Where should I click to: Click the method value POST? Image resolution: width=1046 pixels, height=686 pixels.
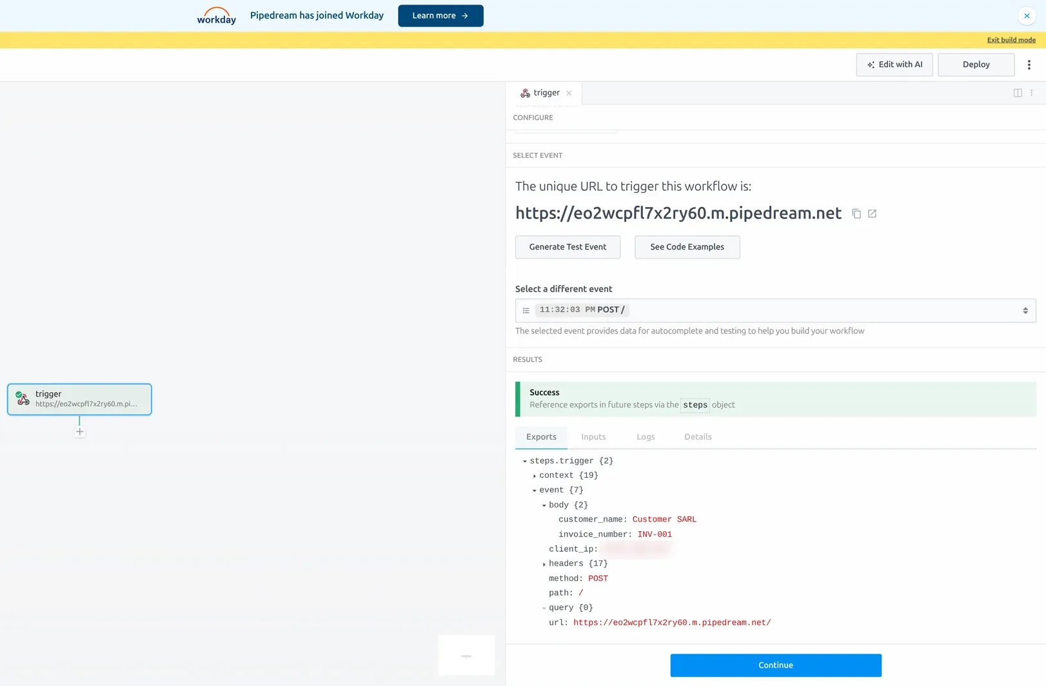coord(598,578)
